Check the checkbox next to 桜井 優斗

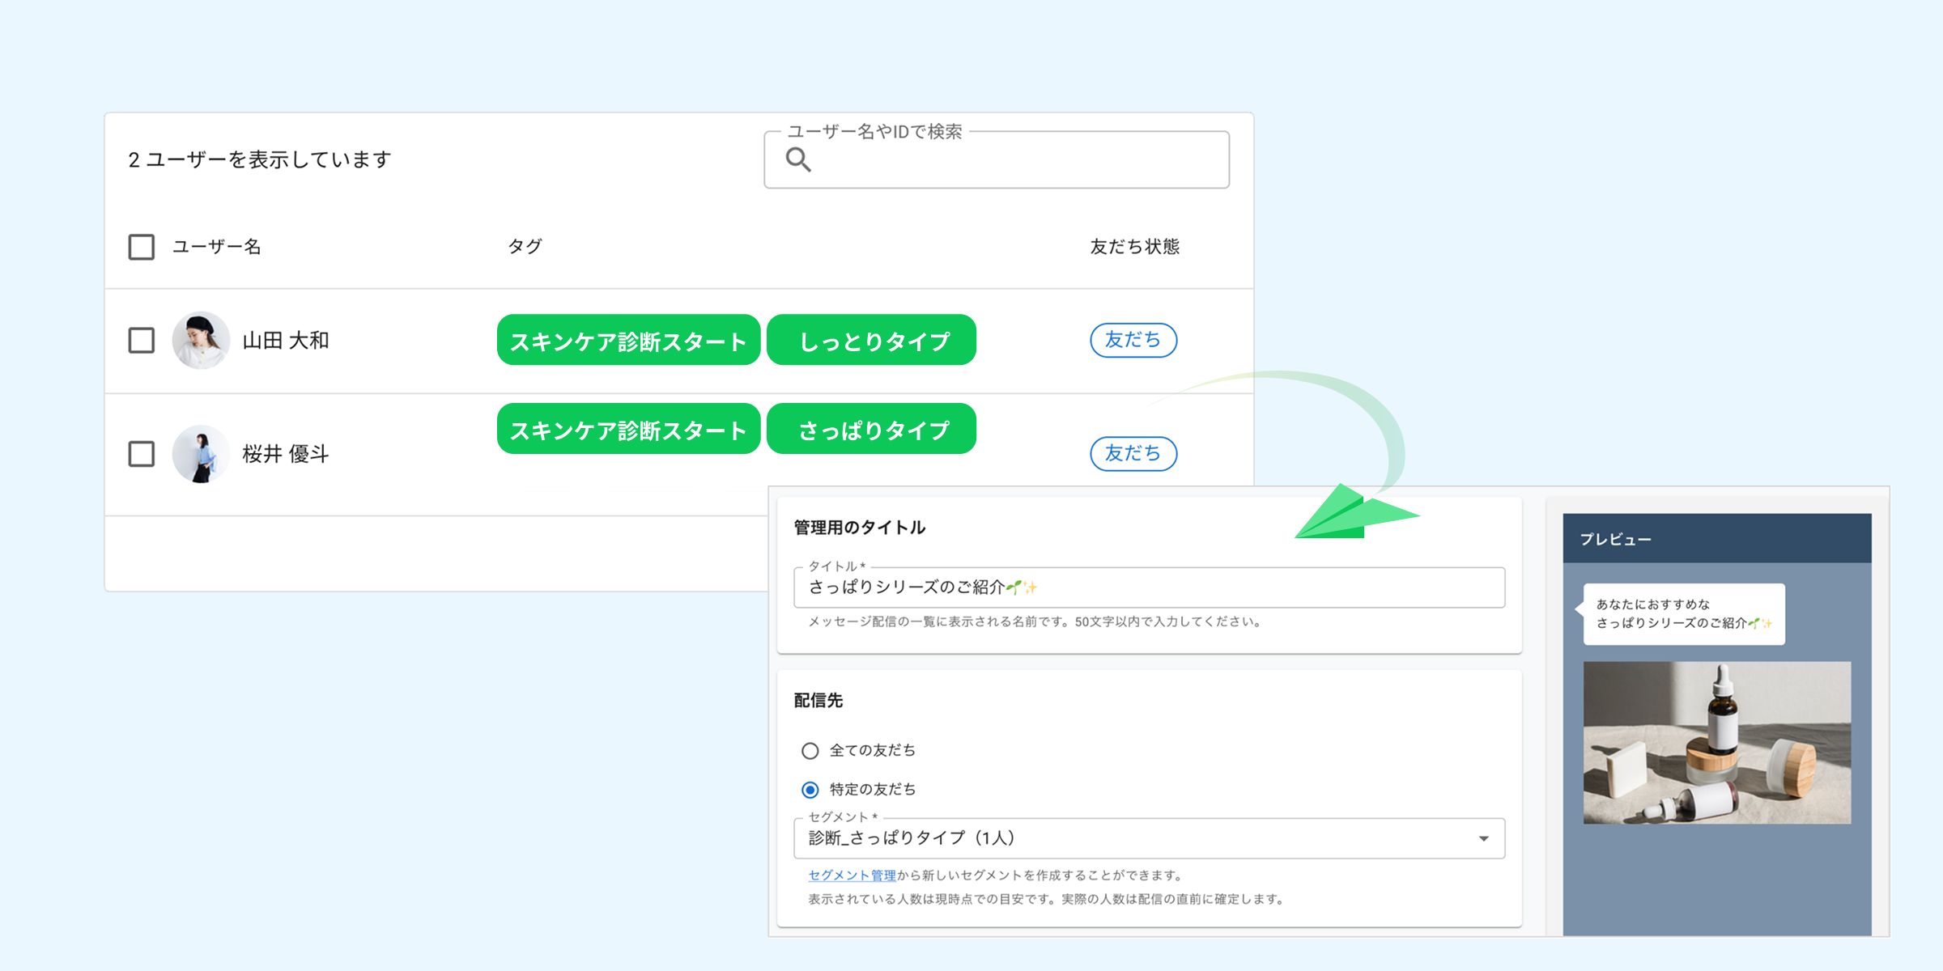[x=140, y=454]
